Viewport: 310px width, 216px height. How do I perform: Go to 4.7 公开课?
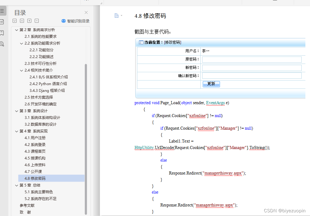point(33,172)
